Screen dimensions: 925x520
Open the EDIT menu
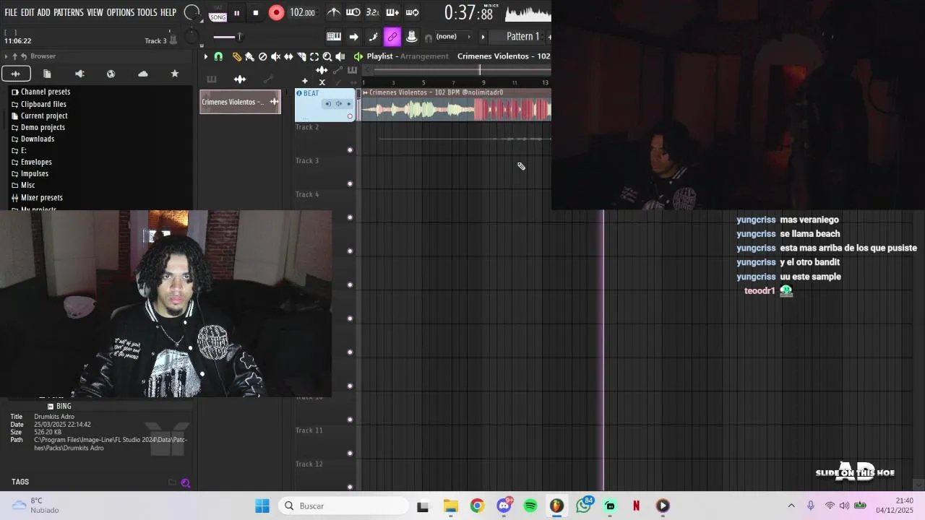coord(27,12)
